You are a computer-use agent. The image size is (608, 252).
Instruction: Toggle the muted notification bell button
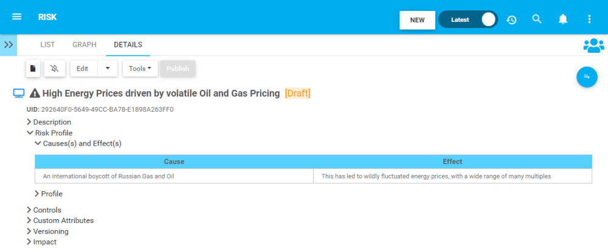click(55, 69)
